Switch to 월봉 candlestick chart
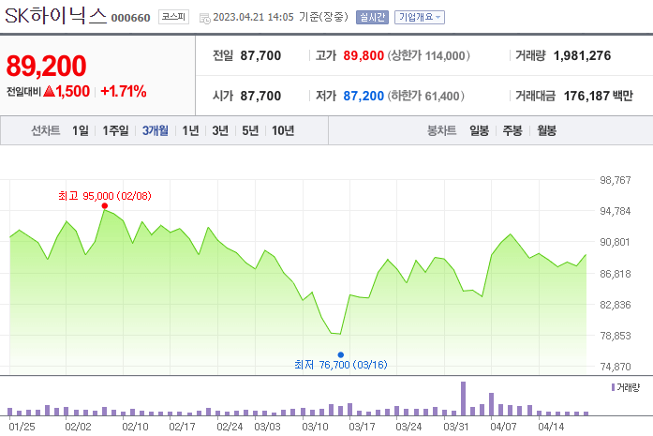 point(546,130)
